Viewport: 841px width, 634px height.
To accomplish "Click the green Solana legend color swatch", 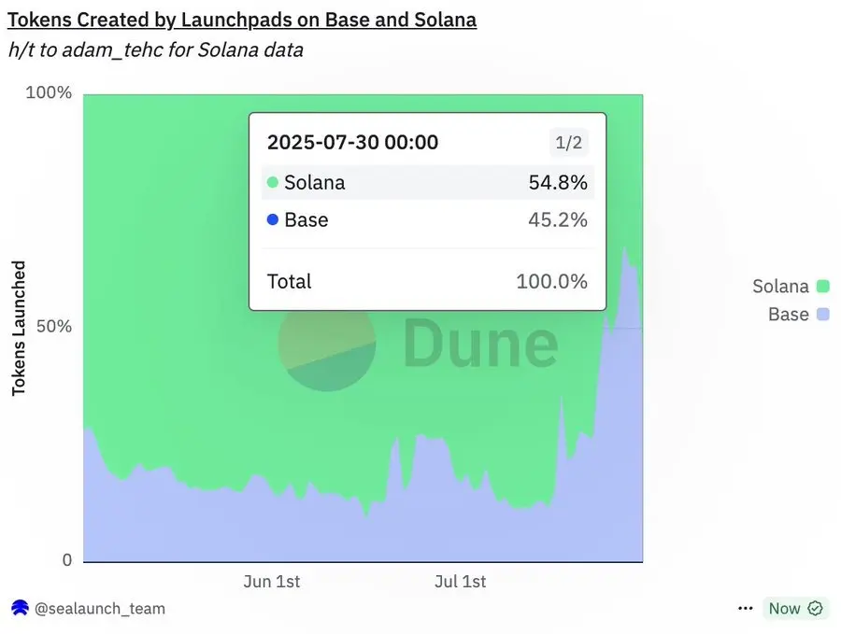I will (822, 286).
